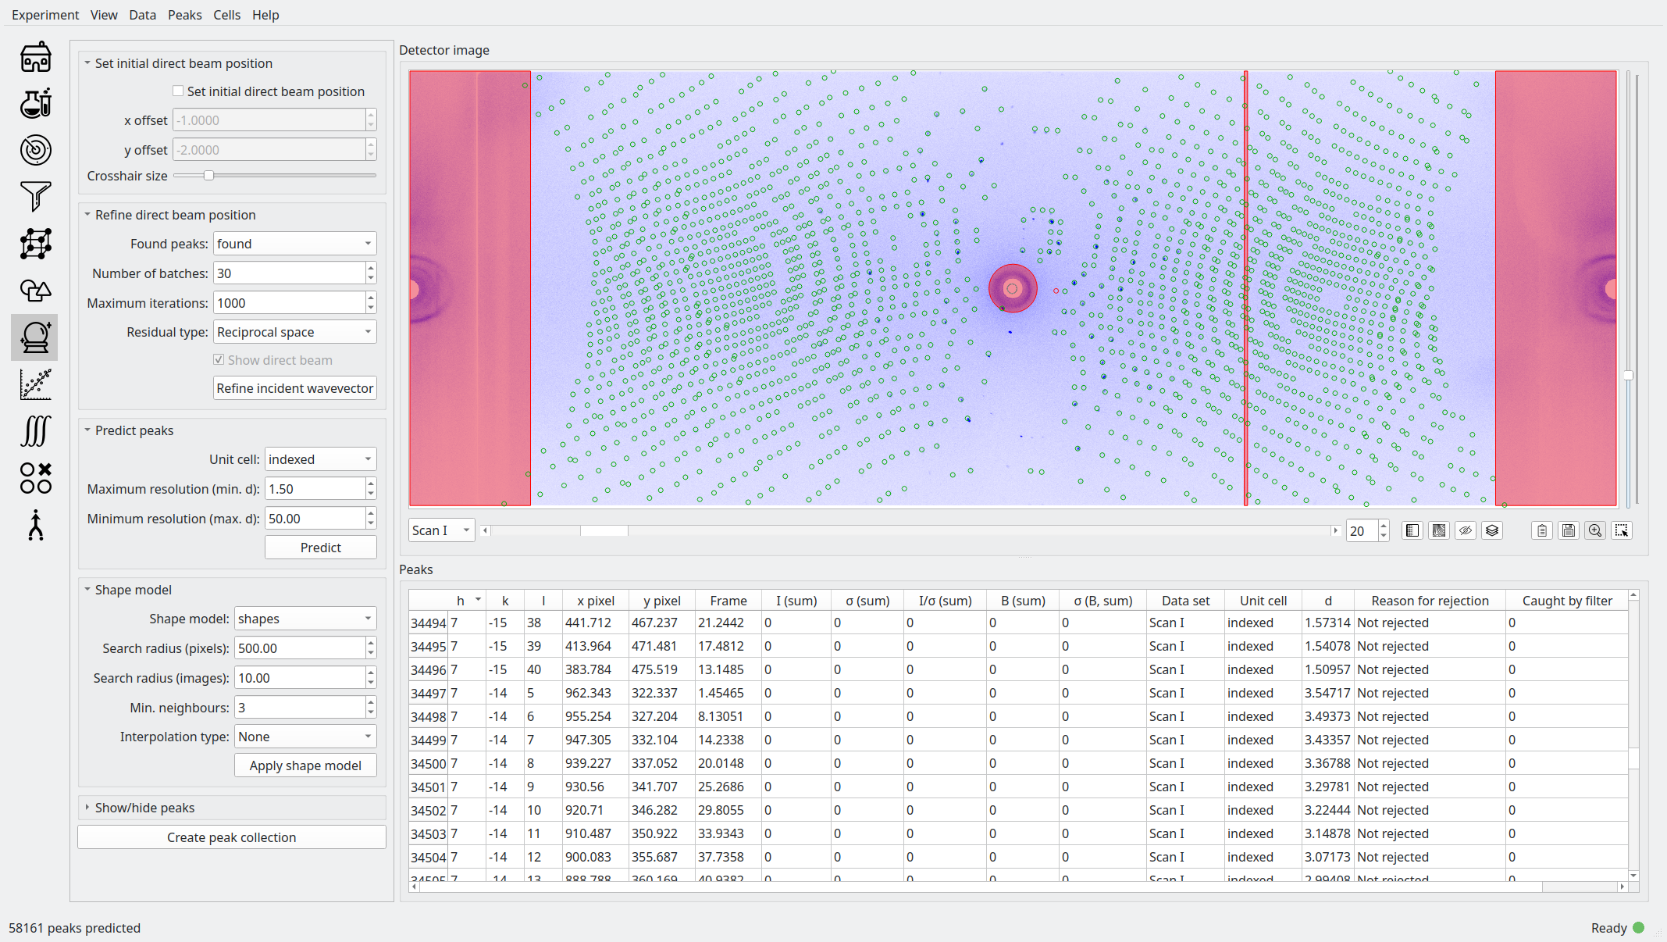
Task: Click the layers stack icon
Action: click(x=1491, y=531)
